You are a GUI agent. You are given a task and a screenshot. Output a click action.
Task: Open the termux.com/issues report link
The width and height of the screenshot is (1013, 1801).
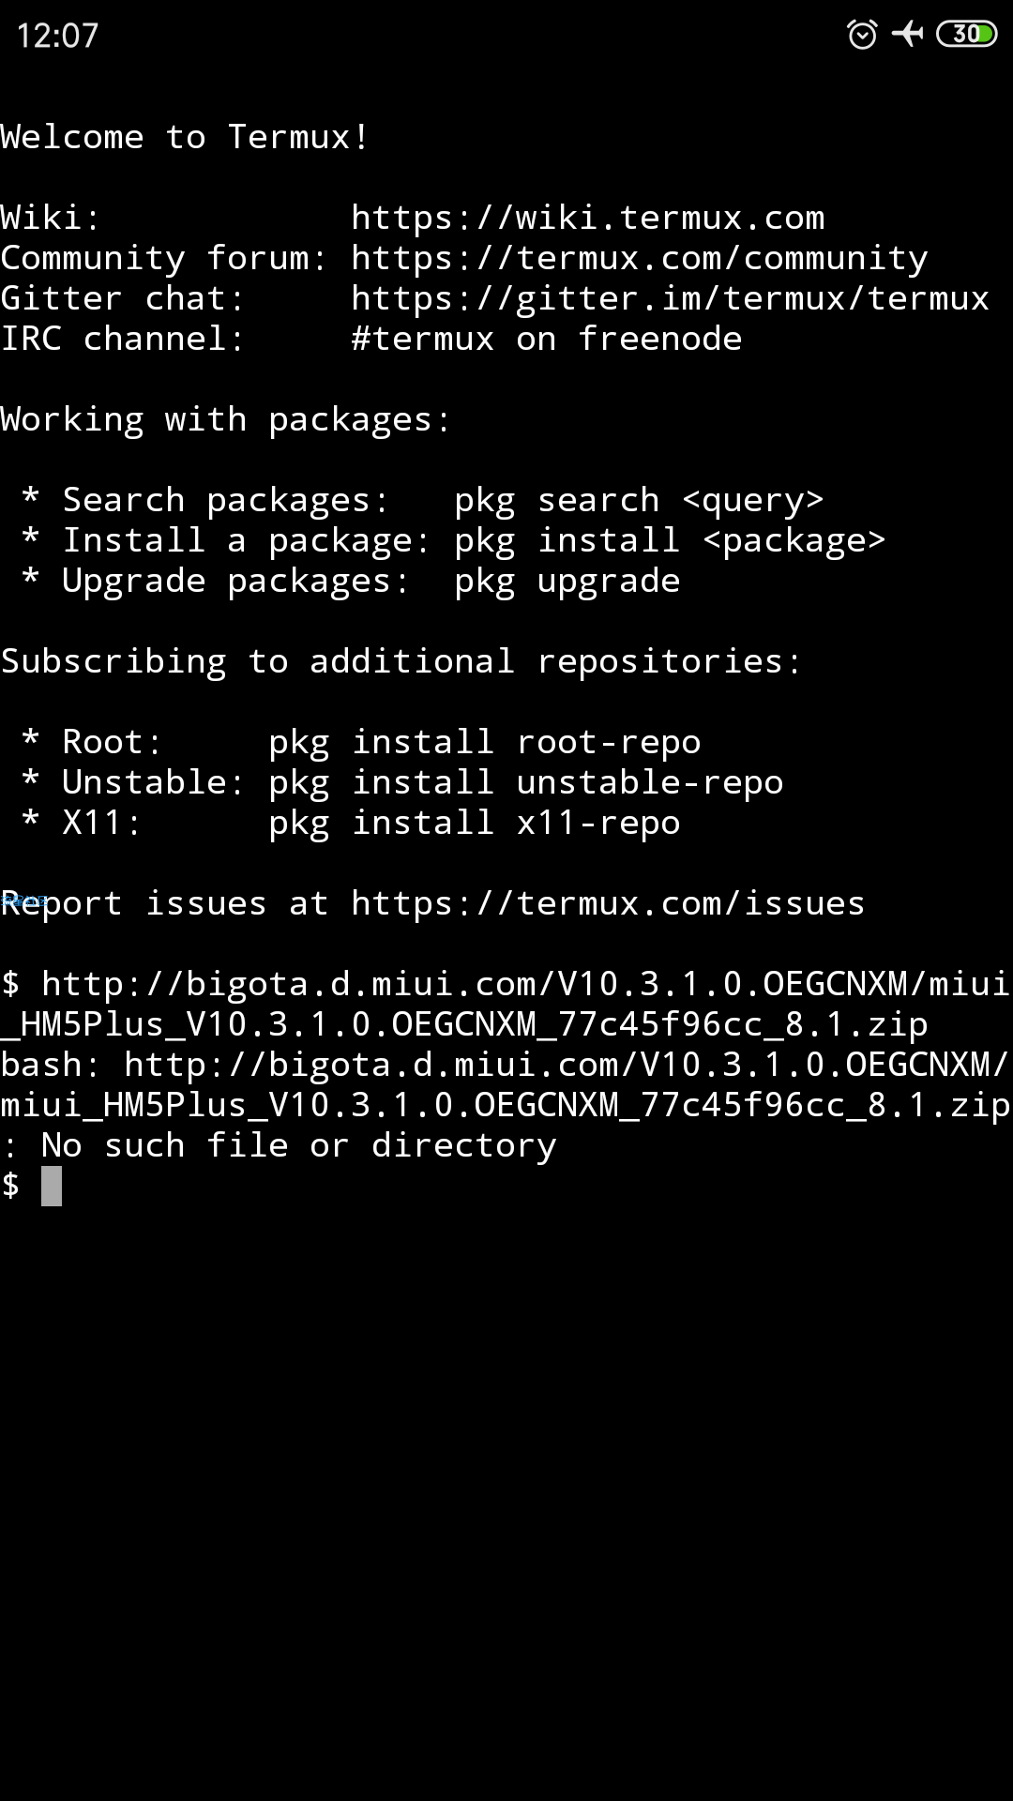click(x=608, y=903)
